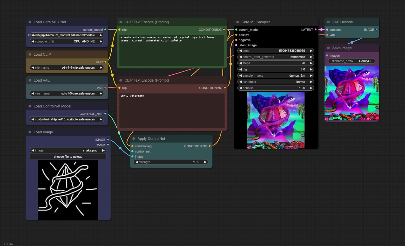
Task: Collapse the Load CLIP node dot
Action: pos(30,55)
